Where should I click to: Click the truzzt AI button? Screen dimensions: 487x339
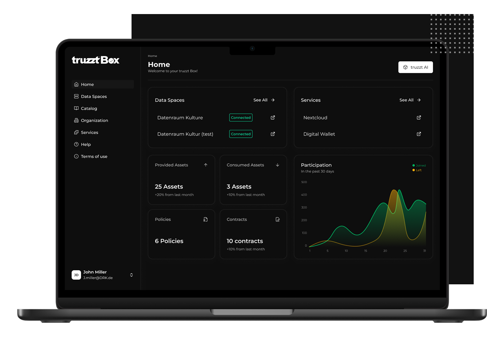coord(415,67)
